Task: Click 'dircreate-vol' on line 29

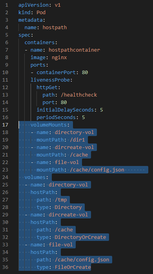Action: (x=68, y=215)
